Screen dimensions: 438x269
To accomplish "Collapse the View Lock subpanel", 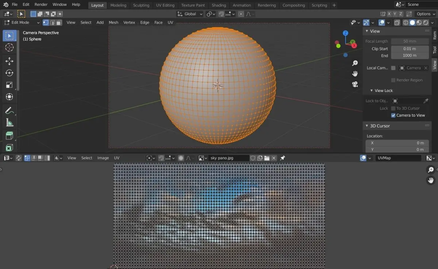I will (372, 91).
